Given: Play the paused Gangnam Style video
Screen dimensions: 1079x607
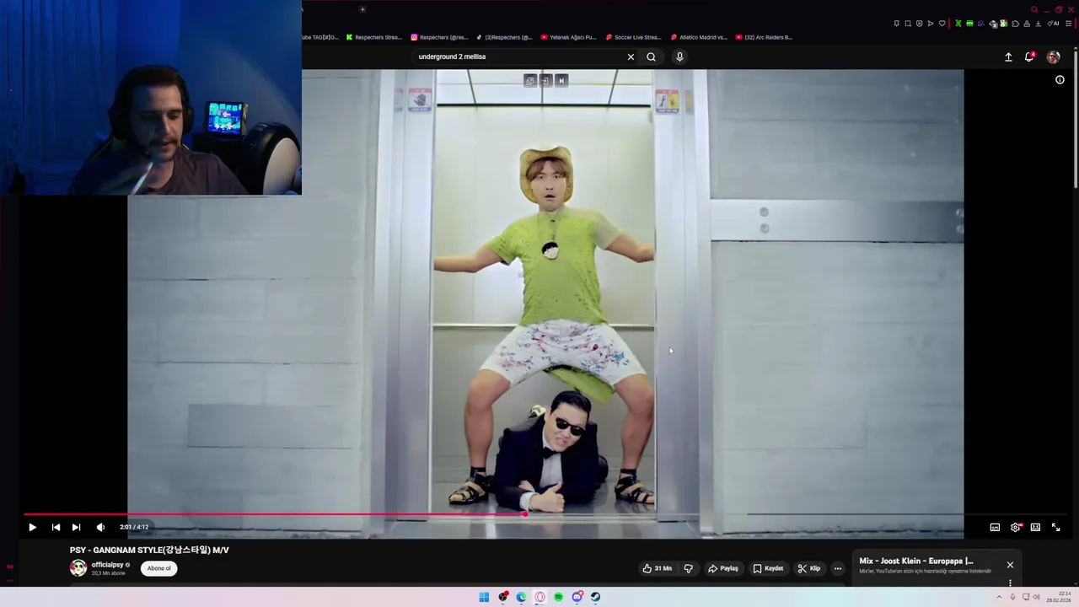Looking at the screenshot, I should (32, 527).
